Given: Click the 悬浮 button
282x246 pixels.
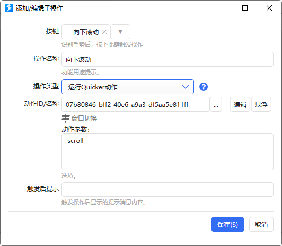Looking at the screenshot, I should [x=261, y=104].
